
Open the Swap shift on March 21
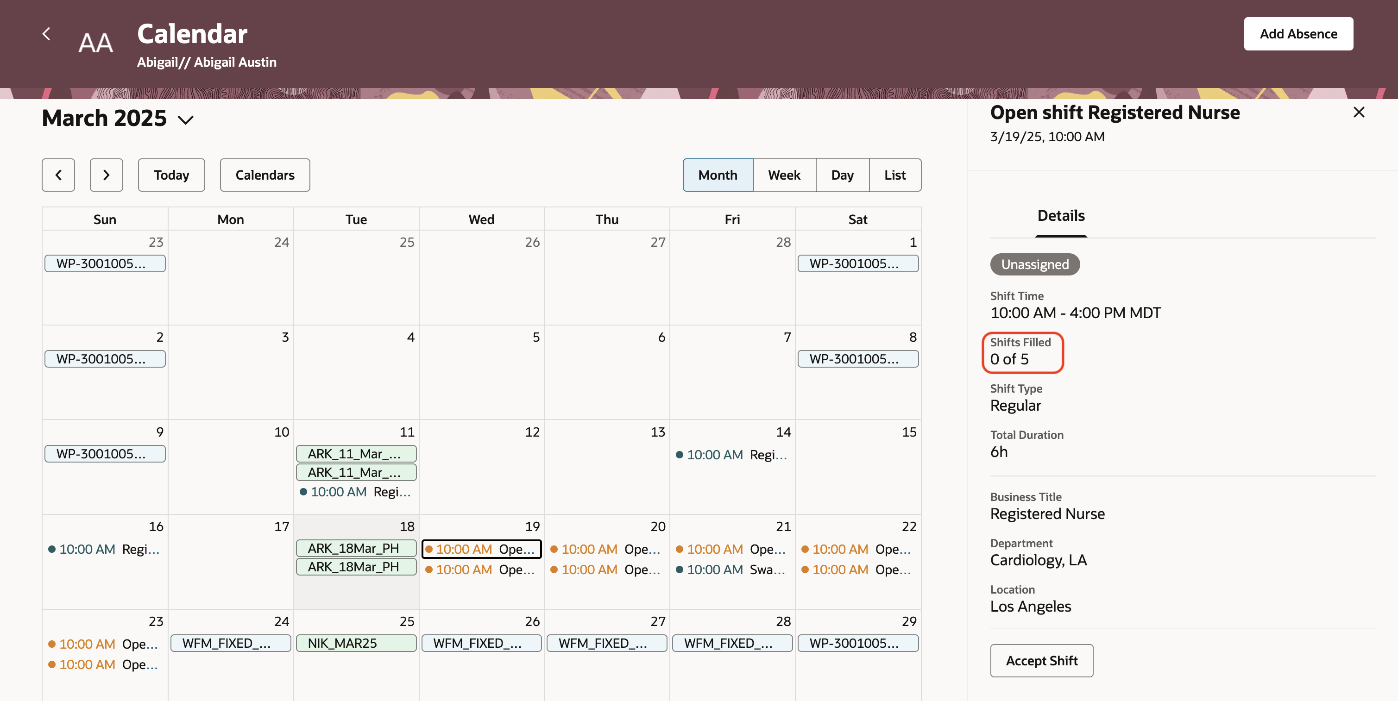pyautogui.click(x=731, y=570)
